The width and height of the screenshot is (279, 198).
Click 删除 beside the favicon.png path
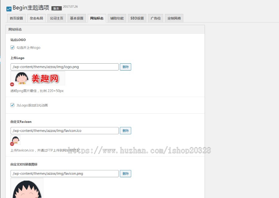coord(126,173)
